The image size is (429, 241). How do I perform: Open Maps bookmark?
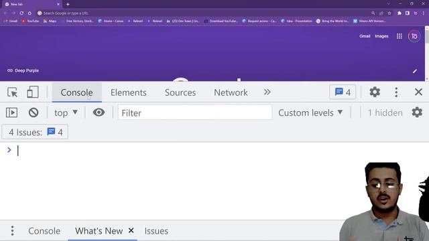point(50,21)
